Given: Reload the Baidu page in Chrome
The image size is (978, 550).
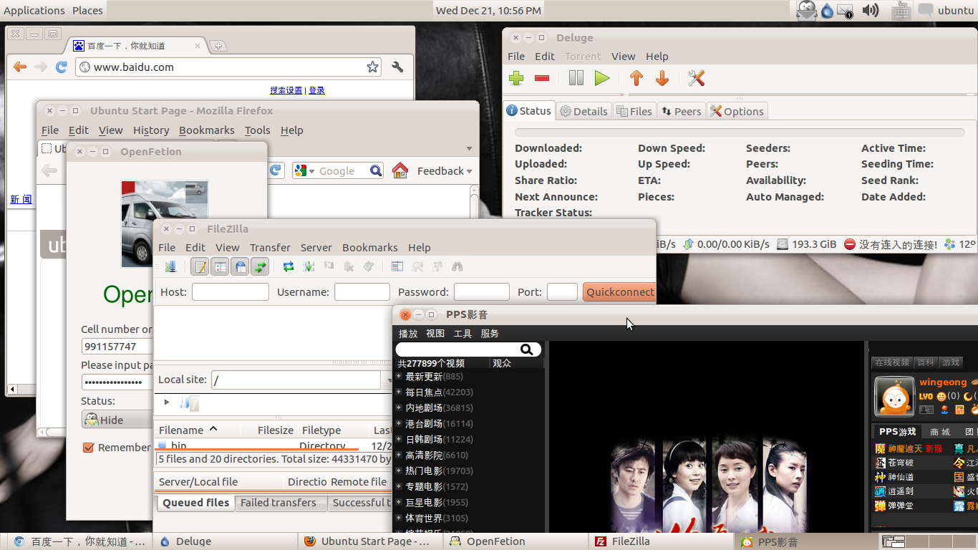Looking at the screenshot, I should point(62,67).
